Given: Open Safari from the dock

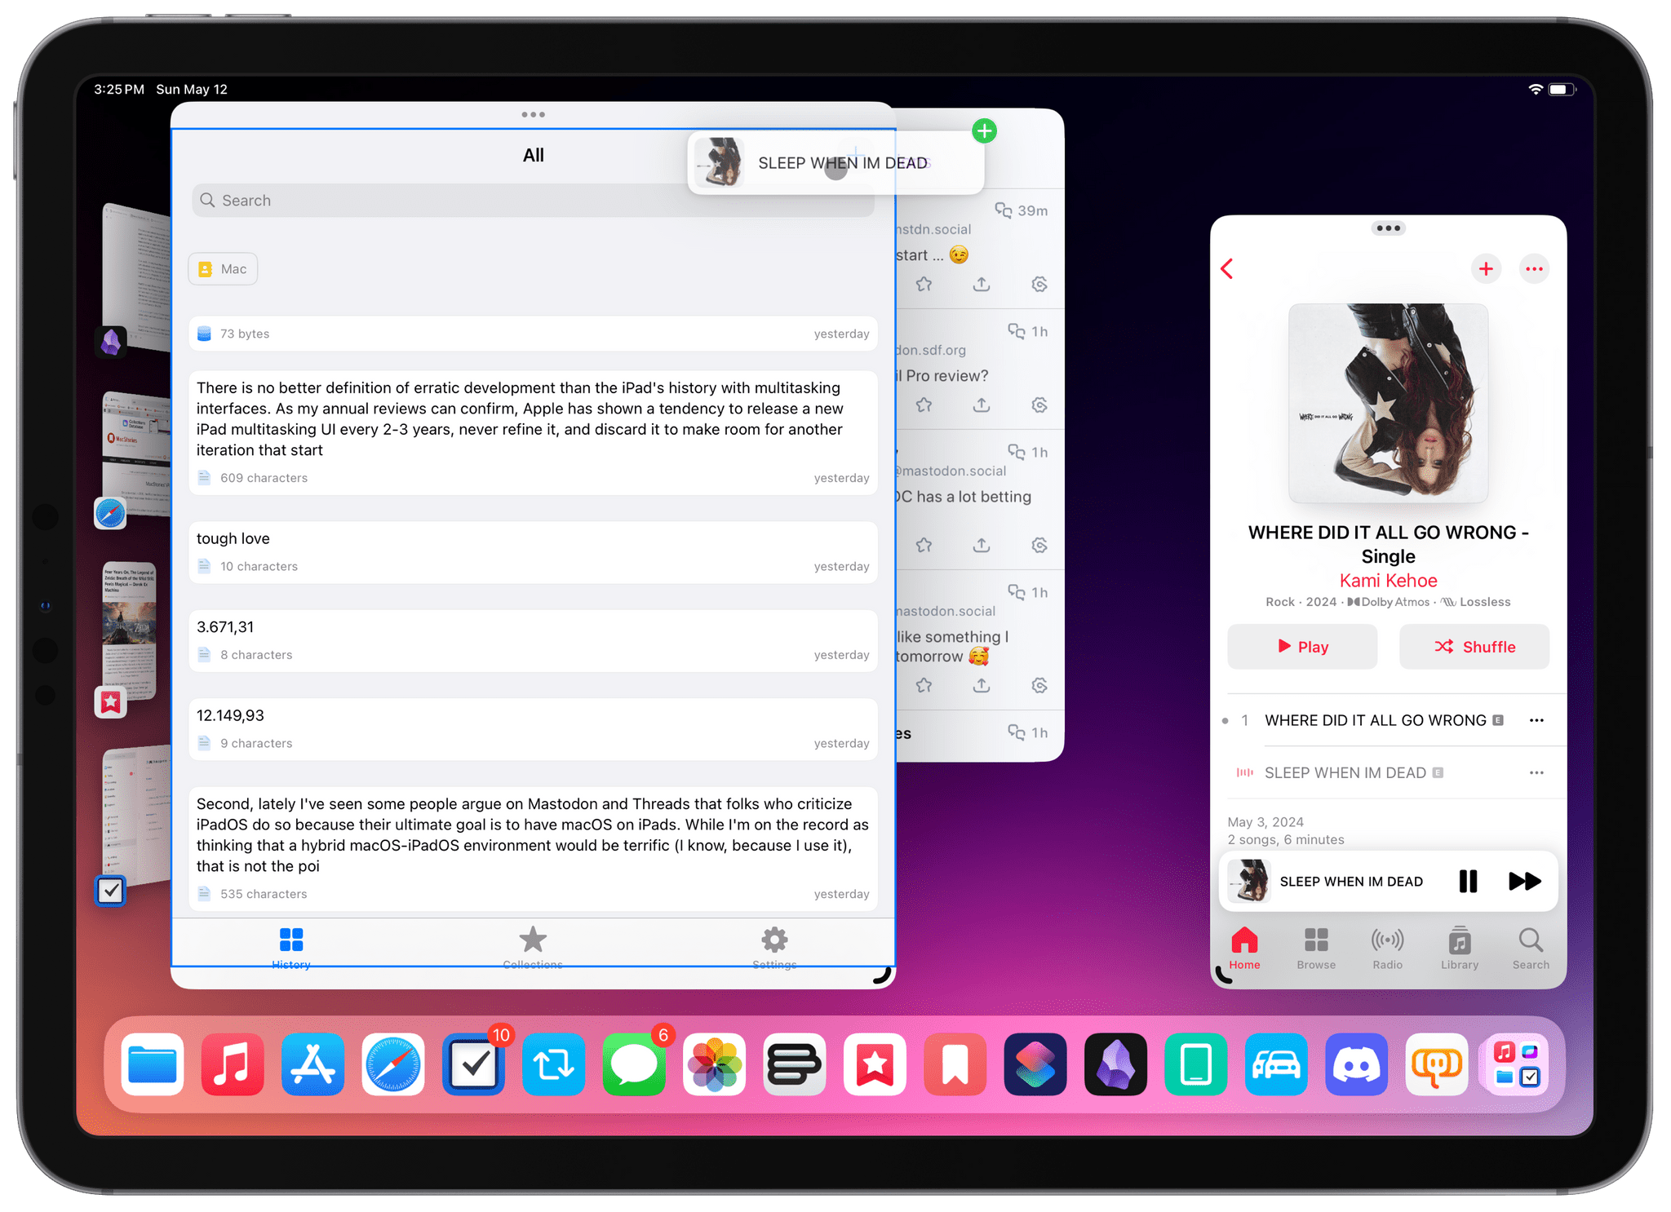Looking at the screenshot, I should (392, 1064).
